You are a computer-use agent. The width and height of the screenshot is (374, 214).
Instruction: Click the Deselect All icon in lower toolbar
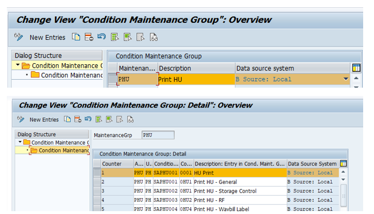click(119, 119)
